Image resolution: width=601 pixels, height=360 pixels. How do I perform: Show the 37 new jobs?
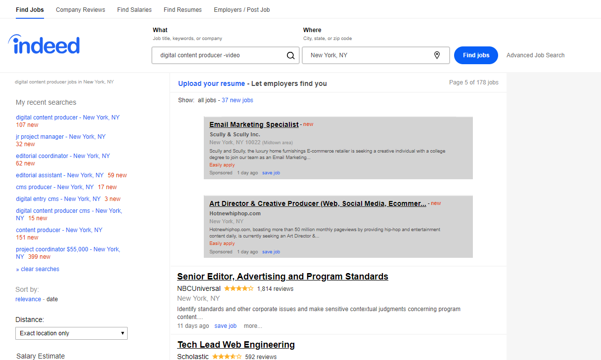(237, 100)
